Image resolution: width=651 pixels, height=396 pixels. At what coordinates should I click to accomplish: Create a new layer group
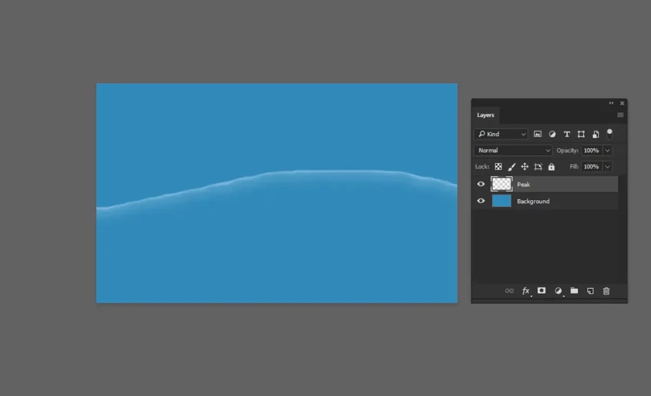click(574, 290)
